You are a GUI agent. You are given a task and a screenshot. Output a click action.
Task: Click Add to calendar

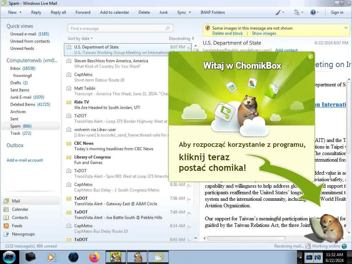(114, 12)
